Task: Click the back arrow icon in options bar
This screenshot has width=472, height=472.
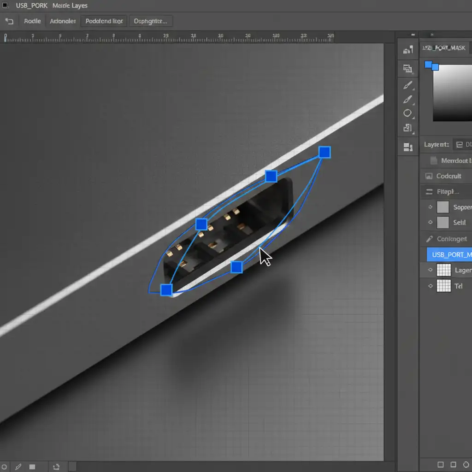Action: click(9, 21)
